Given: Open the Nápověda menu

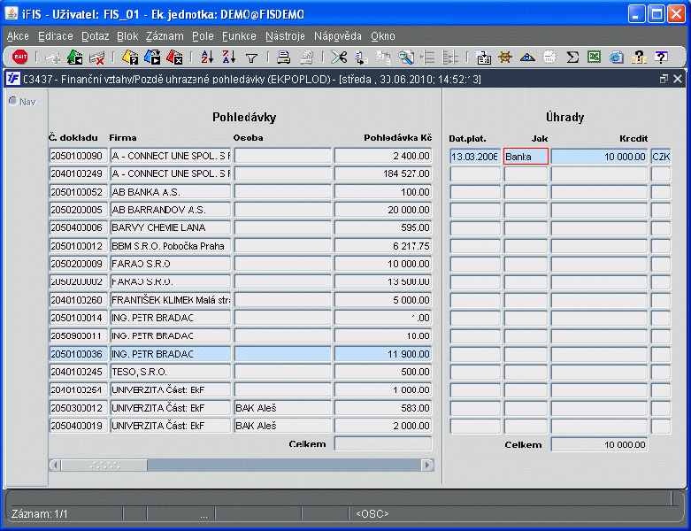Looking at the screenshot, I should [337, 36].
